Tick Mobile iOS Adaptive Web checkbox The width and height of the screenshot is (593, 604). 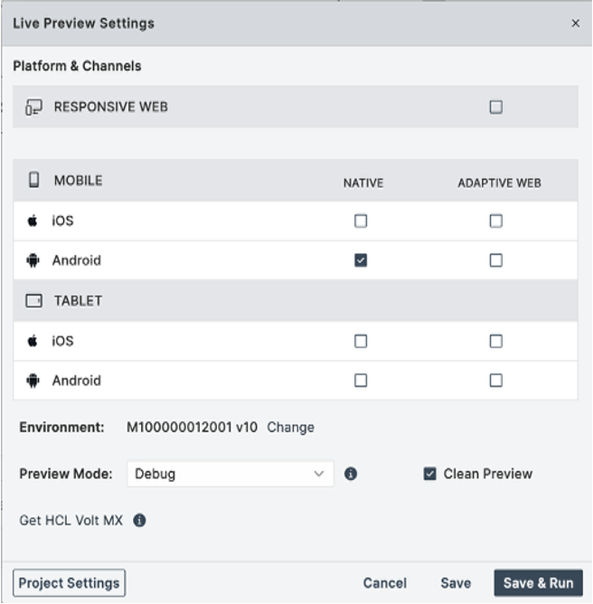[x=495, y=221]
